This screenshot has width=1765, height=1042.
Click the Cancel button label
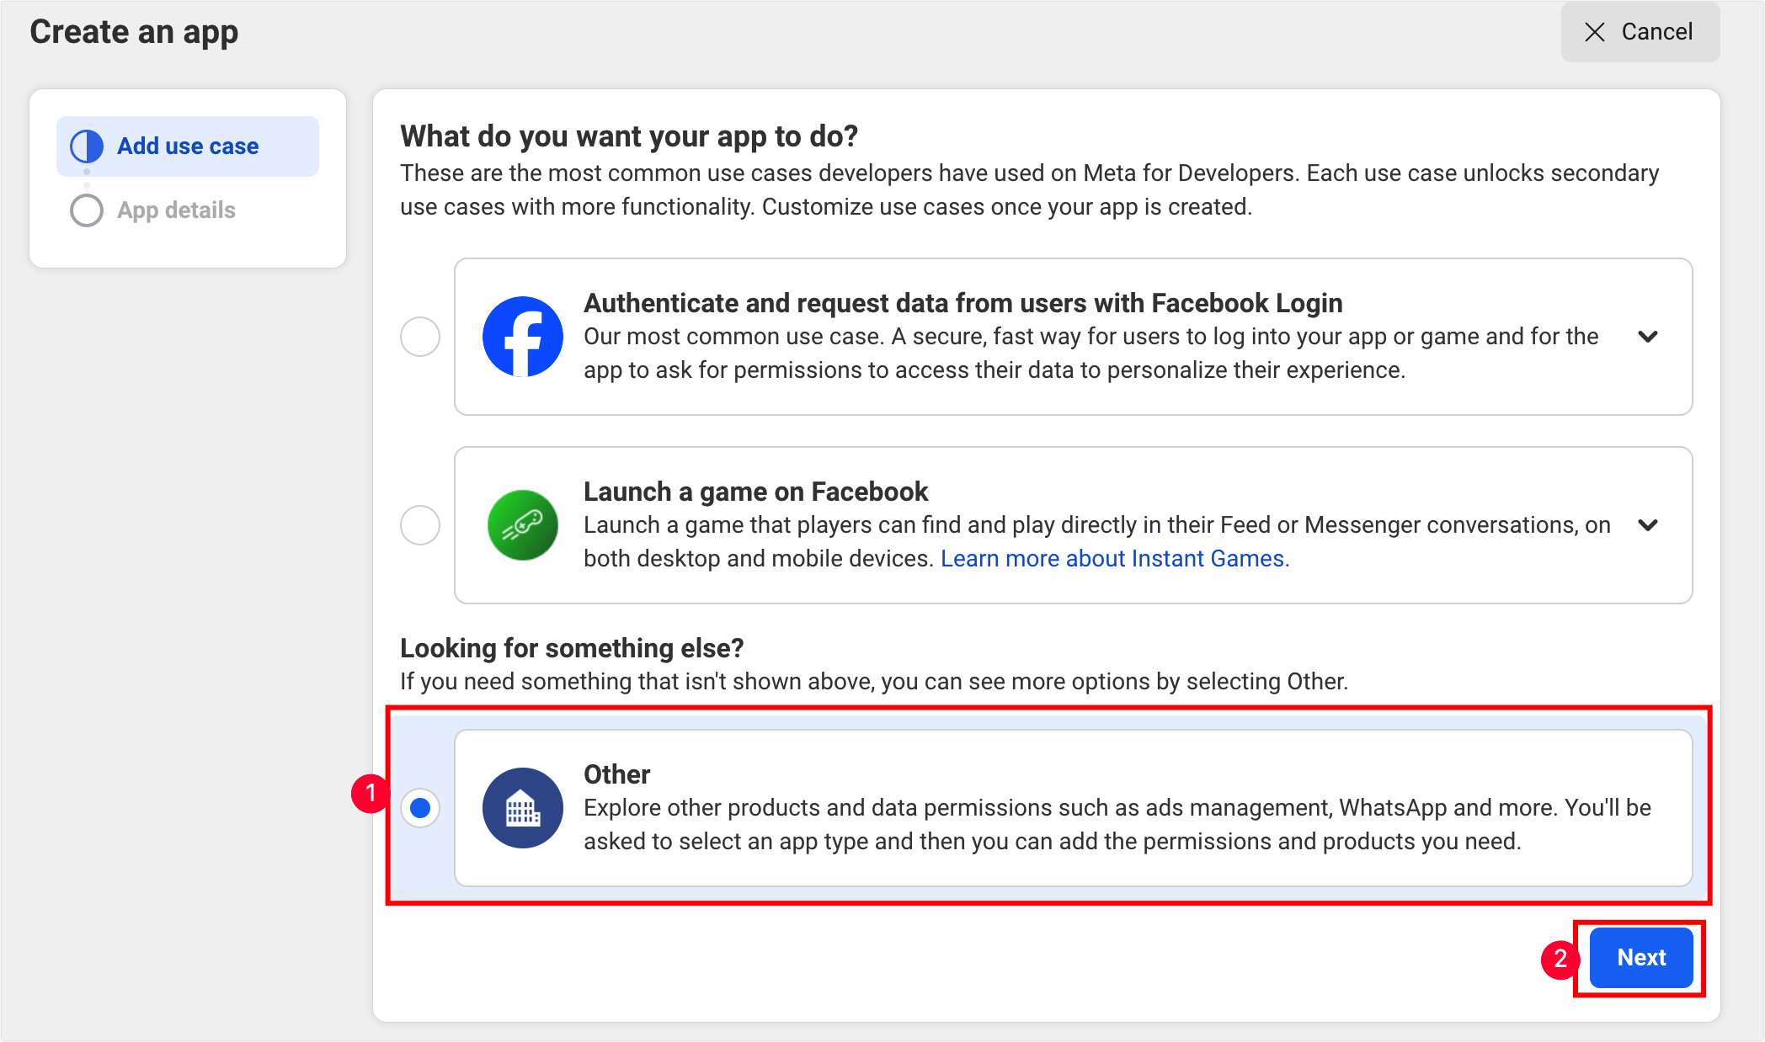click(1656, 32)
